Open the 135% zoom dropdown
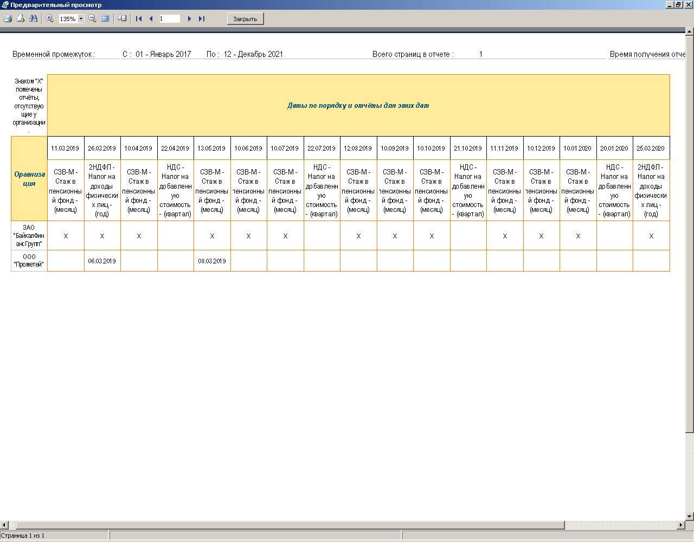This screenshot has width=694, height=542. [81, 19]
